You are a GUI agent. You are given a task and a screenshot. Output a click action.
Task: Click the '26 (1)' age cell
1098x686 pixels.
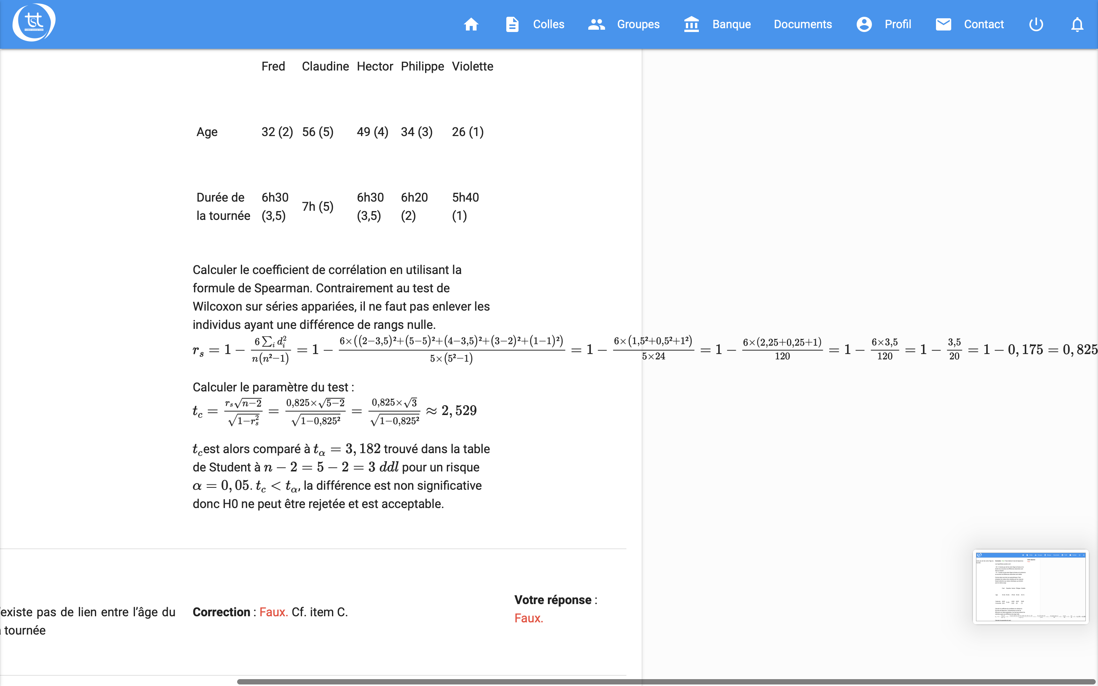(x=468, y=132)
